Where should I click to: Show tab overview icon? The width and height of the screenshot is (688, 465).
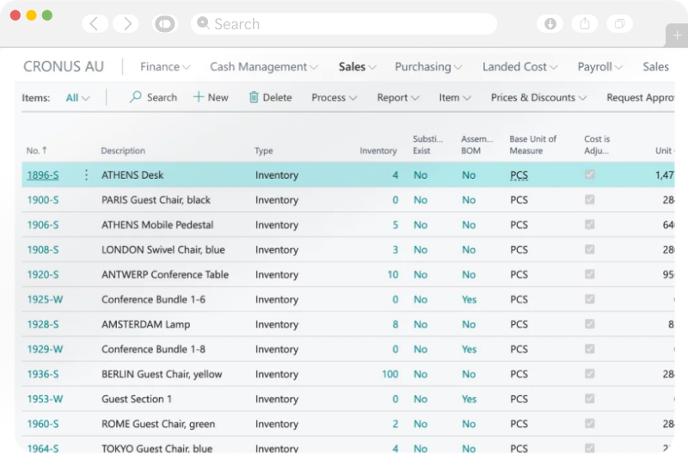pos(619,24)
